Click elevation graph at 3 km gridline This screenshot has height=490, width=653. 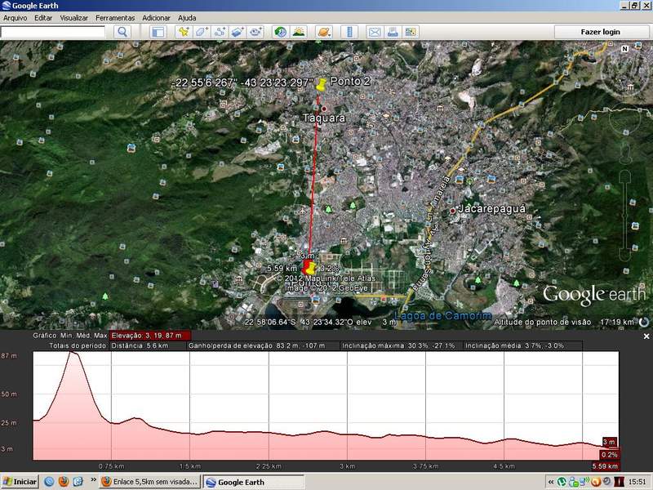(347, 405)
